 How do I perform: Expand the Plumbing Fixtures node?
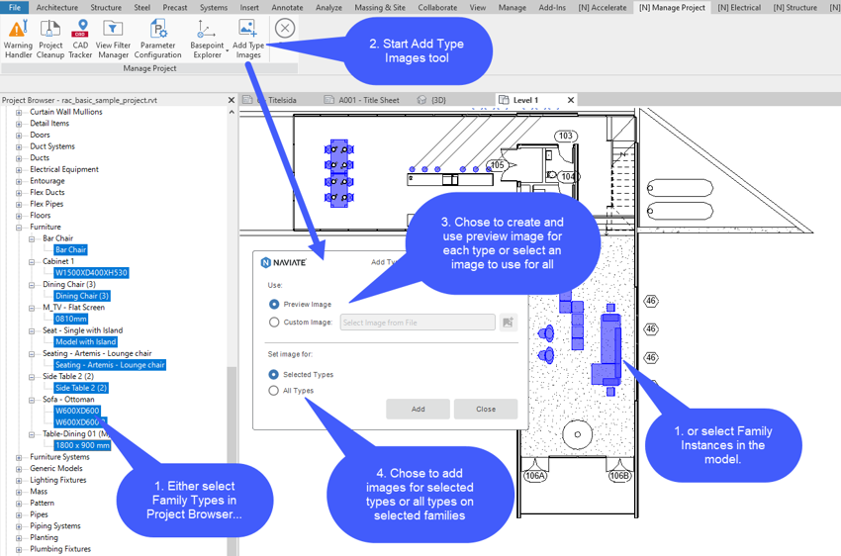tap(19, 549)
